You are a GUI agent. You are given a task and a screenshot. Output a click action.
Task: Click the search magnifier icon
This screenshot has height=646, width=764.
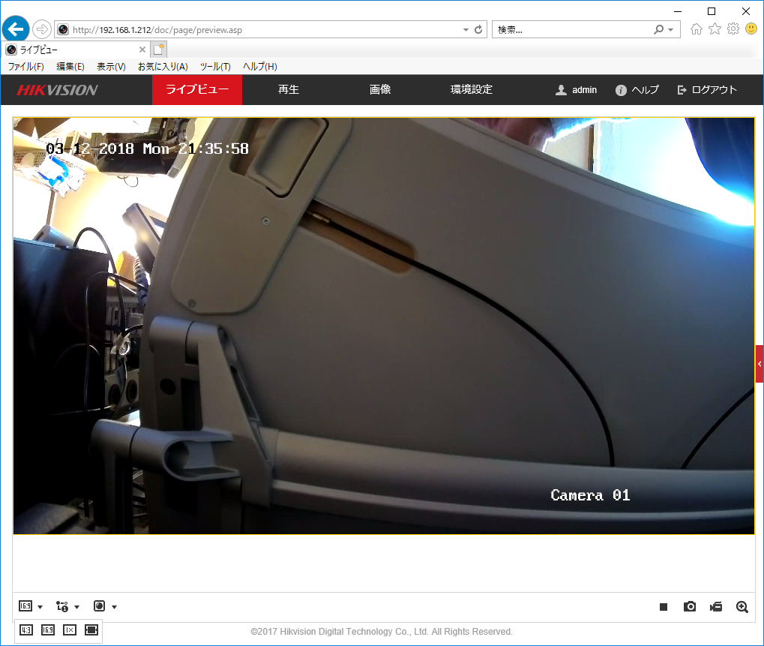(659, 30)
